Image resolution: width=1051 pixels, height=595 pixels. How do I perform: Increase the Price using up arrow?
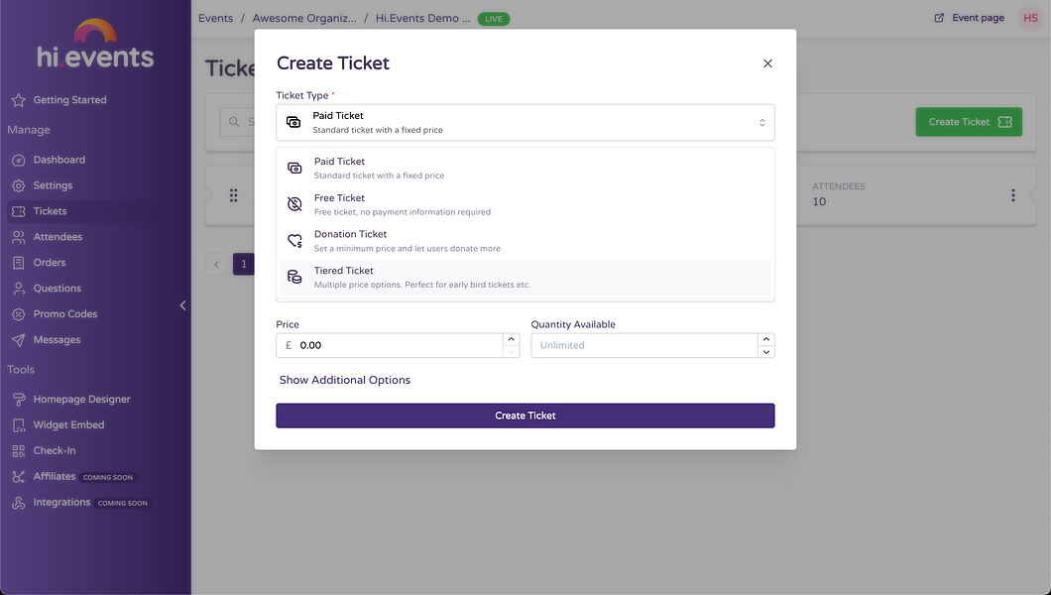511,339
